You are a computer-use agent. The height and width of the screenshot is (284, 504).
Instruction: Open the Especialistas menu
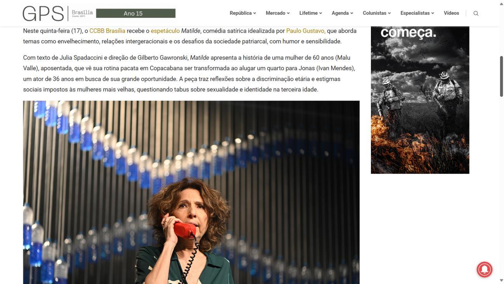417,13
